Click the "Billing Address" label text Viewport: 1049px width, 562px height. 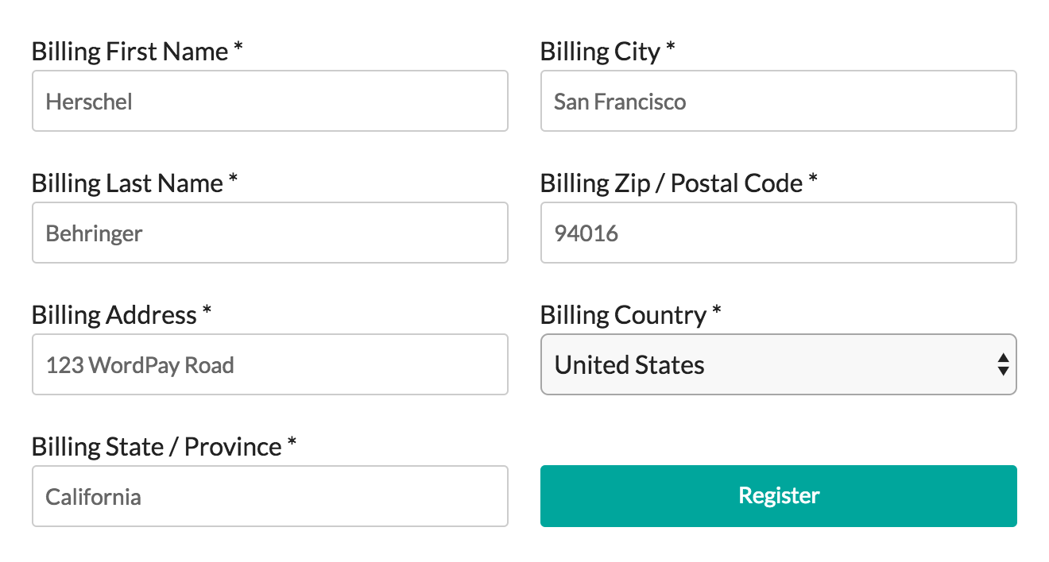coord(114,316)
